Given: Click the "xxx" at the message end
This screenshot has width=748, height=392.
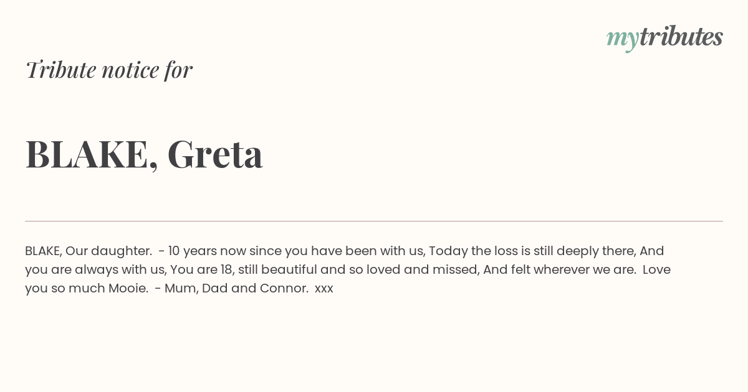Looking at the screenshot, I should click(x=324, y=289).
